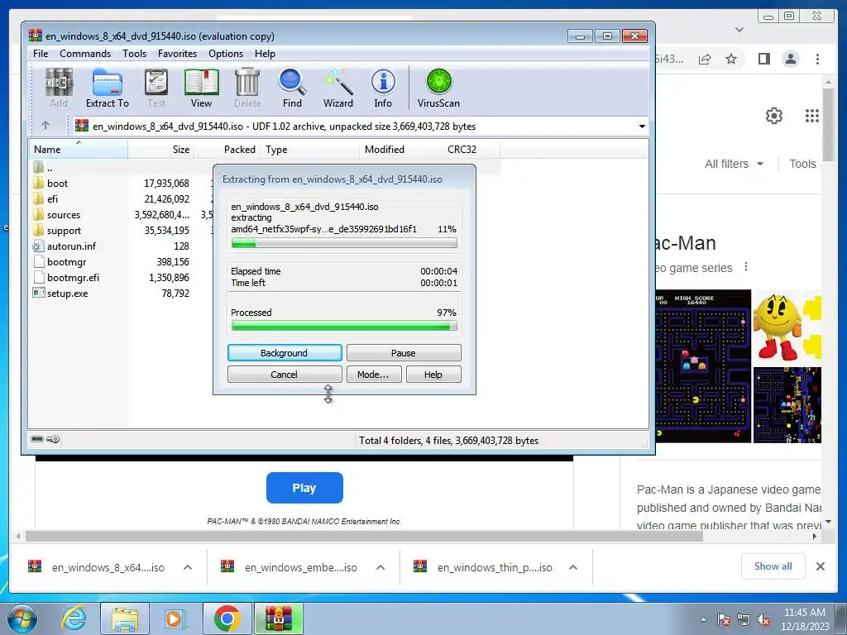Open the Favorites menu
The height and width of the screenshot is (635, 847).
point(177,54)
